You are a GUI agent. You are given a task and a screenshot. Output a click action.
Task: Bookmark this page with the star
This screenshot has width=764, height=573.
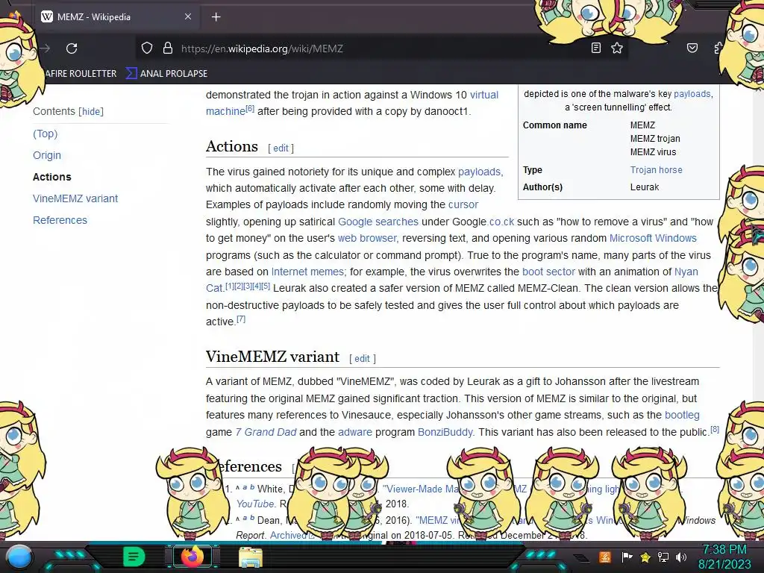pyautogui.click(x=617, y=48)
